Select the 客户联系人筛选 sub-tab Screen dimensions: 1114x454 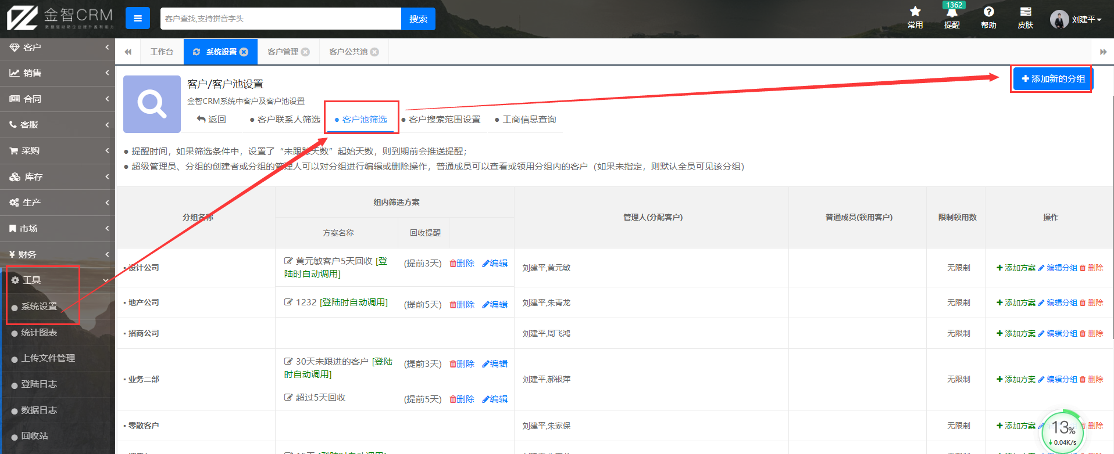[x=285, y=120]
